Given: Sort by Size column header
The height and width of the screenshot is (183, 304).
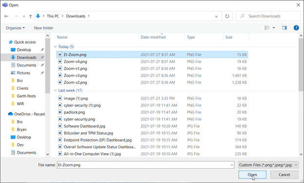Looking at the screenshot, I should (229, 37).
